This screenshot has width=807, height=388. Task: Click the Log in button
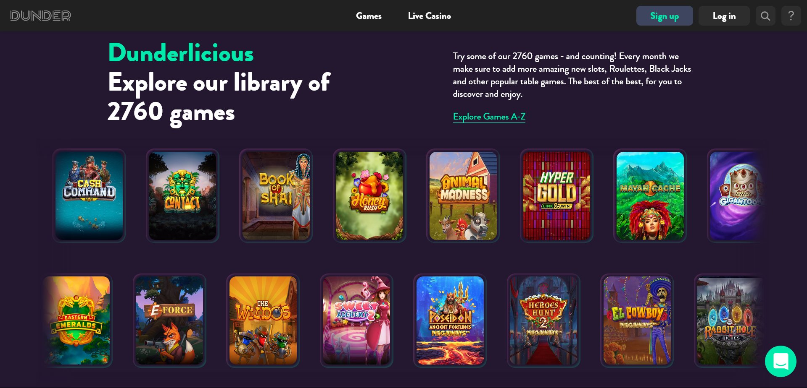click(x=724, y=16)
